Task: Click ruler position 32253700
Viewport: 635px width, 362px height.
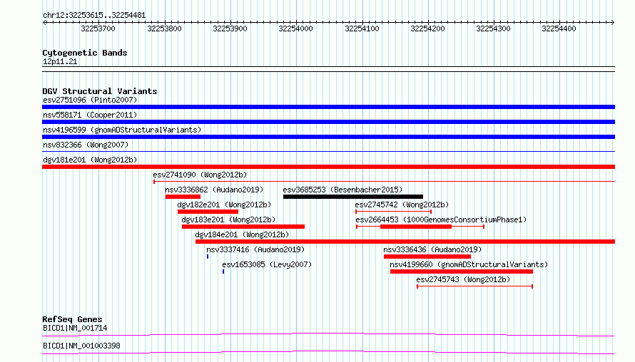Action: (x=98, y=29)
